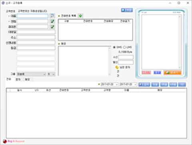Click the pink button in the phone preview

tap(146, 72)
